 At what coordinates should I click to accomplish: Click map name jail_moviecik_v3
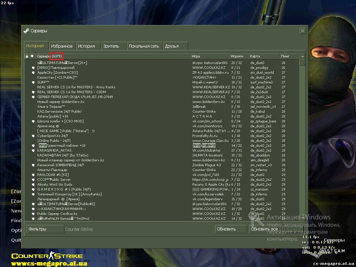point(263,106)
